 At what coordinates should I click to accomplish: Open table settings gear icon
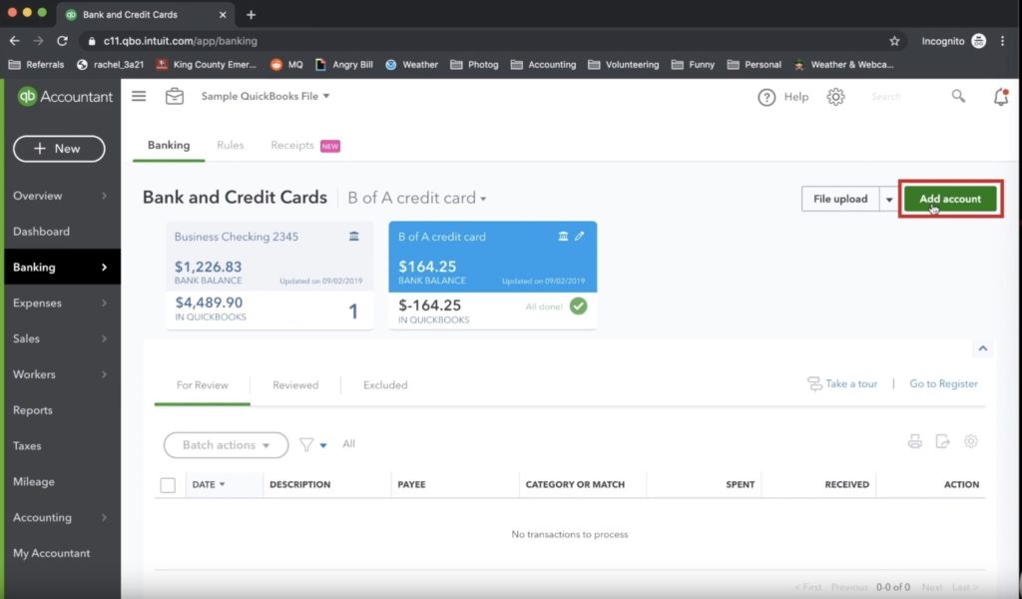[970, 442]
